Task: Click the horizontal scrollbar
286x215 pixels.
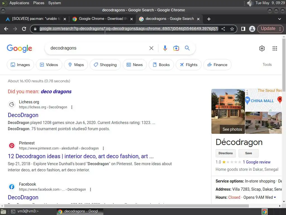Action: pyautogui.click(x=127, y=206)
